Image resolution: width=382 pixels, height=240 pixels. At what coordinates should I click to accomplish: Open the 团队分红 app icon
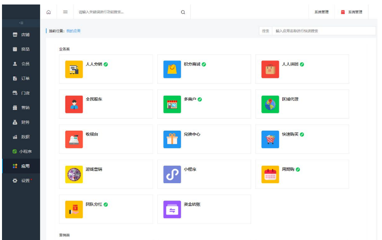click(x=74, y=210)
